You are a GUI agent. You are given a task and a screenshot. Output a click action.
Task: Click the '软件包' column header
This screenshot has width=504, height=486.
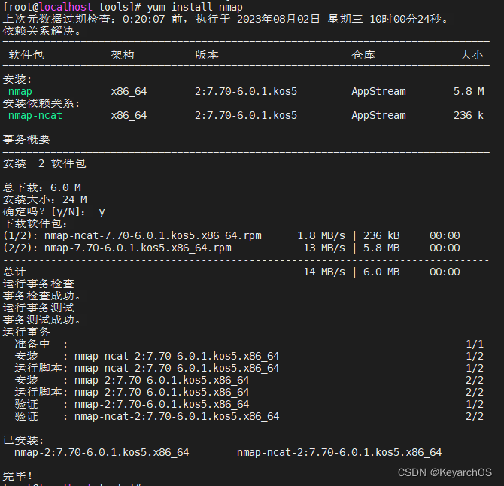[x=26, y=55]
